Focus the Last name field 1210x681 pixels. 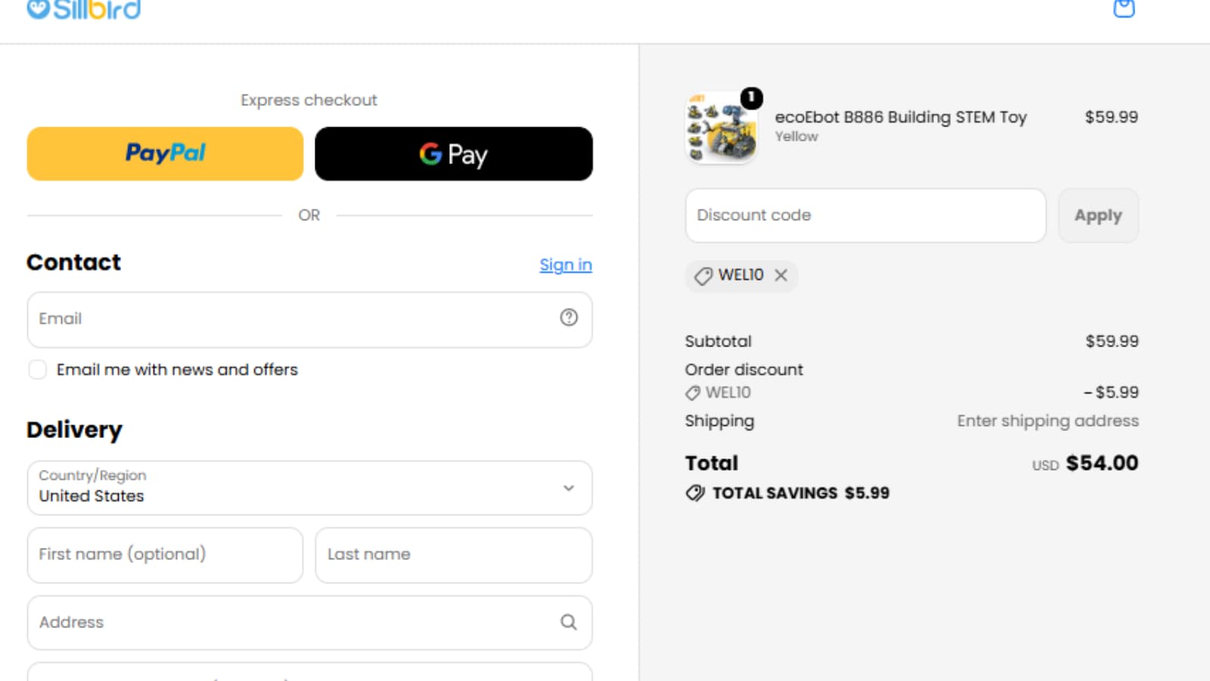tap(454, 555)
